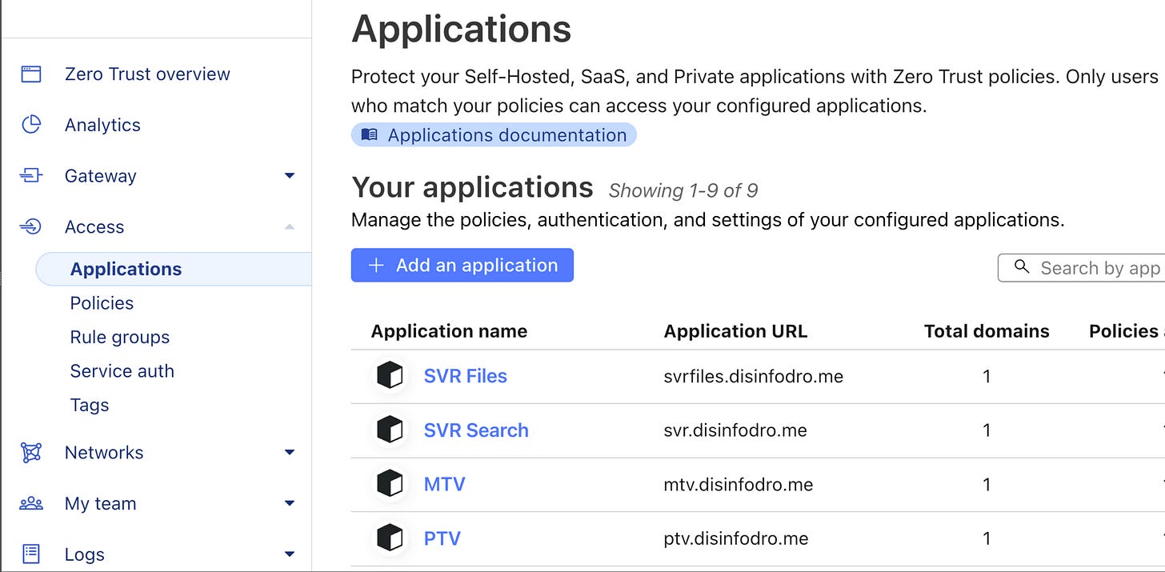Click the Logs document icon

click(31, 554)
